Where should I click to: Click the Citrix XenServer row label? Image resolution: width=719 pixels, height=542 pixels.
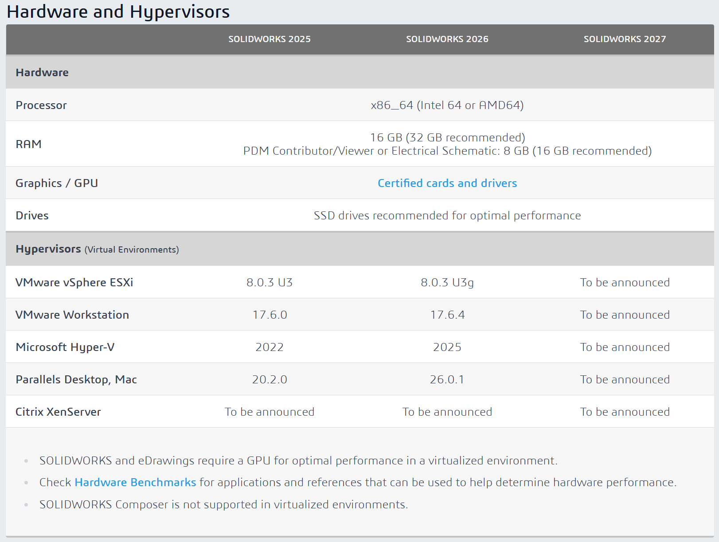[58, 412]
